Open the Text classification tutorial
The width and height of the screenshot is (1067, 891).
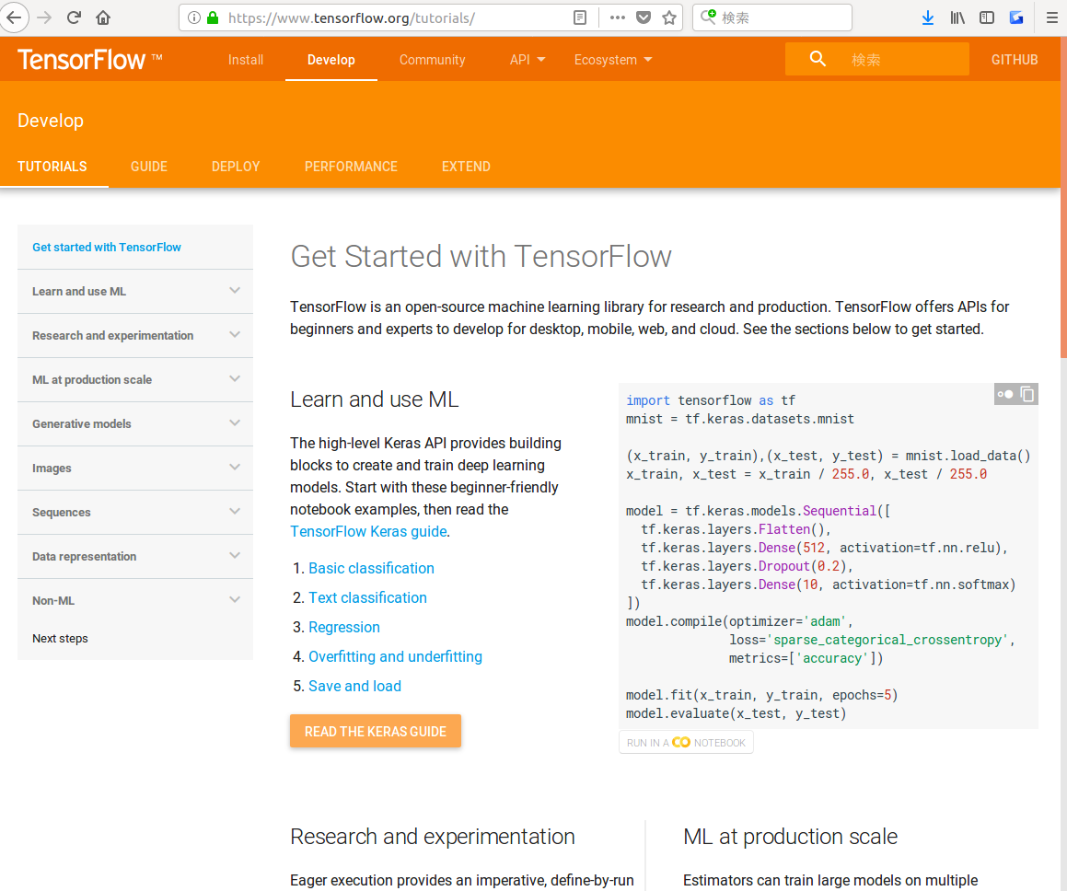tap(367, 598)
